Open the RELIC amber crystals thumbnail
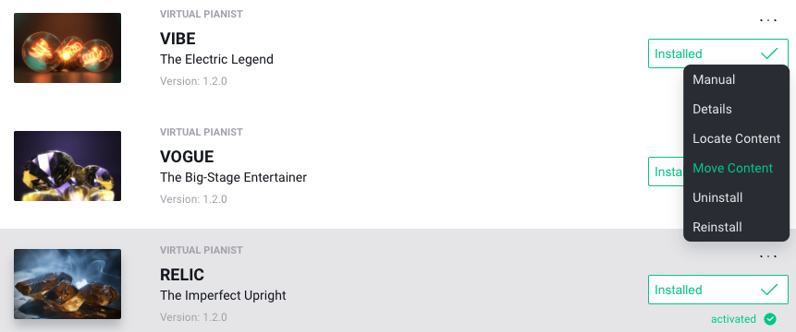Image resolution: width=796 pixels, height=332 pixels. tap(67, 284)
